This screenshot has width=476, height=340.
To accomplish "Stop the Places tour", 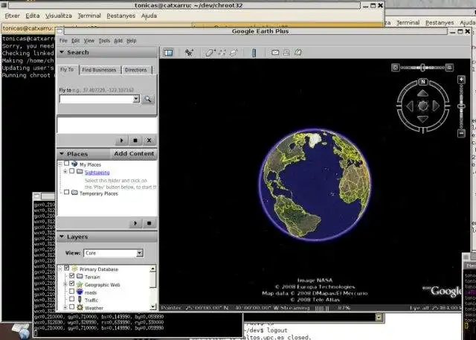I will (x=149, y=223).
